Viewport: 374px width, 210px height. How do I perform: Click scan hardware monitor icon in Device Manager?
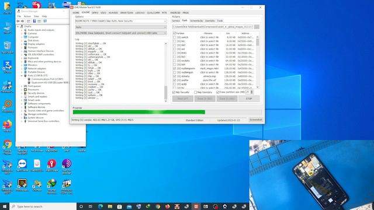tap(45, 21)
